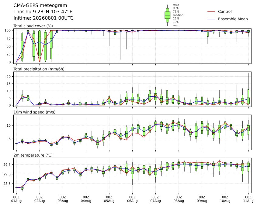Click the 00Z 11Aug axis label
This screenshot has width=257, height=206.
[x=248, y=199]
